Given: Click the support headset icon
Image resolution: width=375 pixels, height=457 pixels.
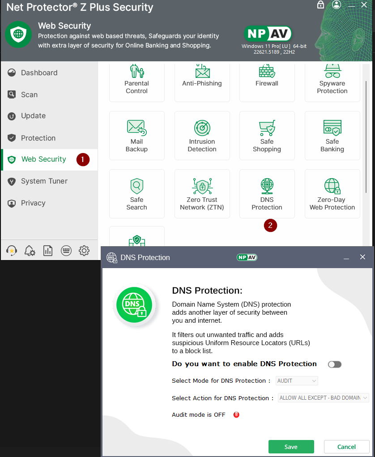Looking at the screenshot, I should point(12,251).
